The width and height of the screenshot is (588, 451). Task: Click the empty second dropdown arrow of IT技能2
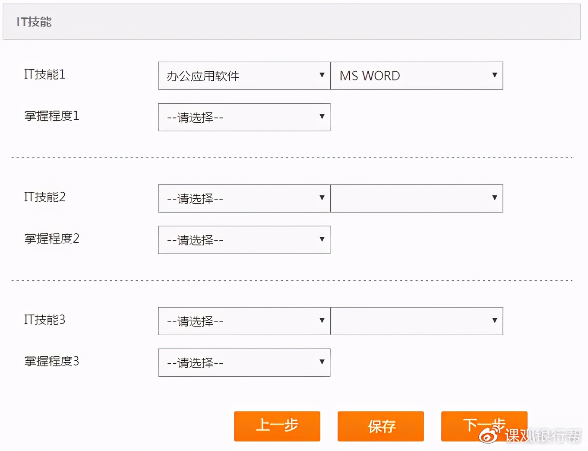click(x=494, y=198)
